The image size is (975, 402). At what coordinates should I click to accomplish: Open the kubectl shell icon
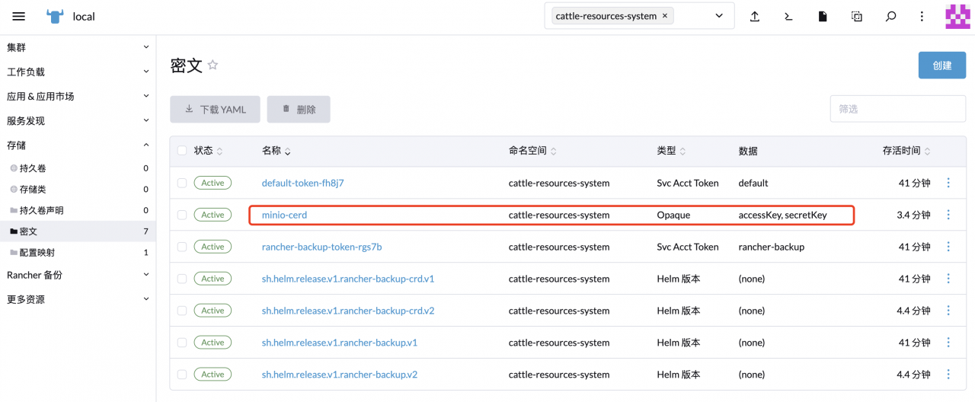click(788, 16)
